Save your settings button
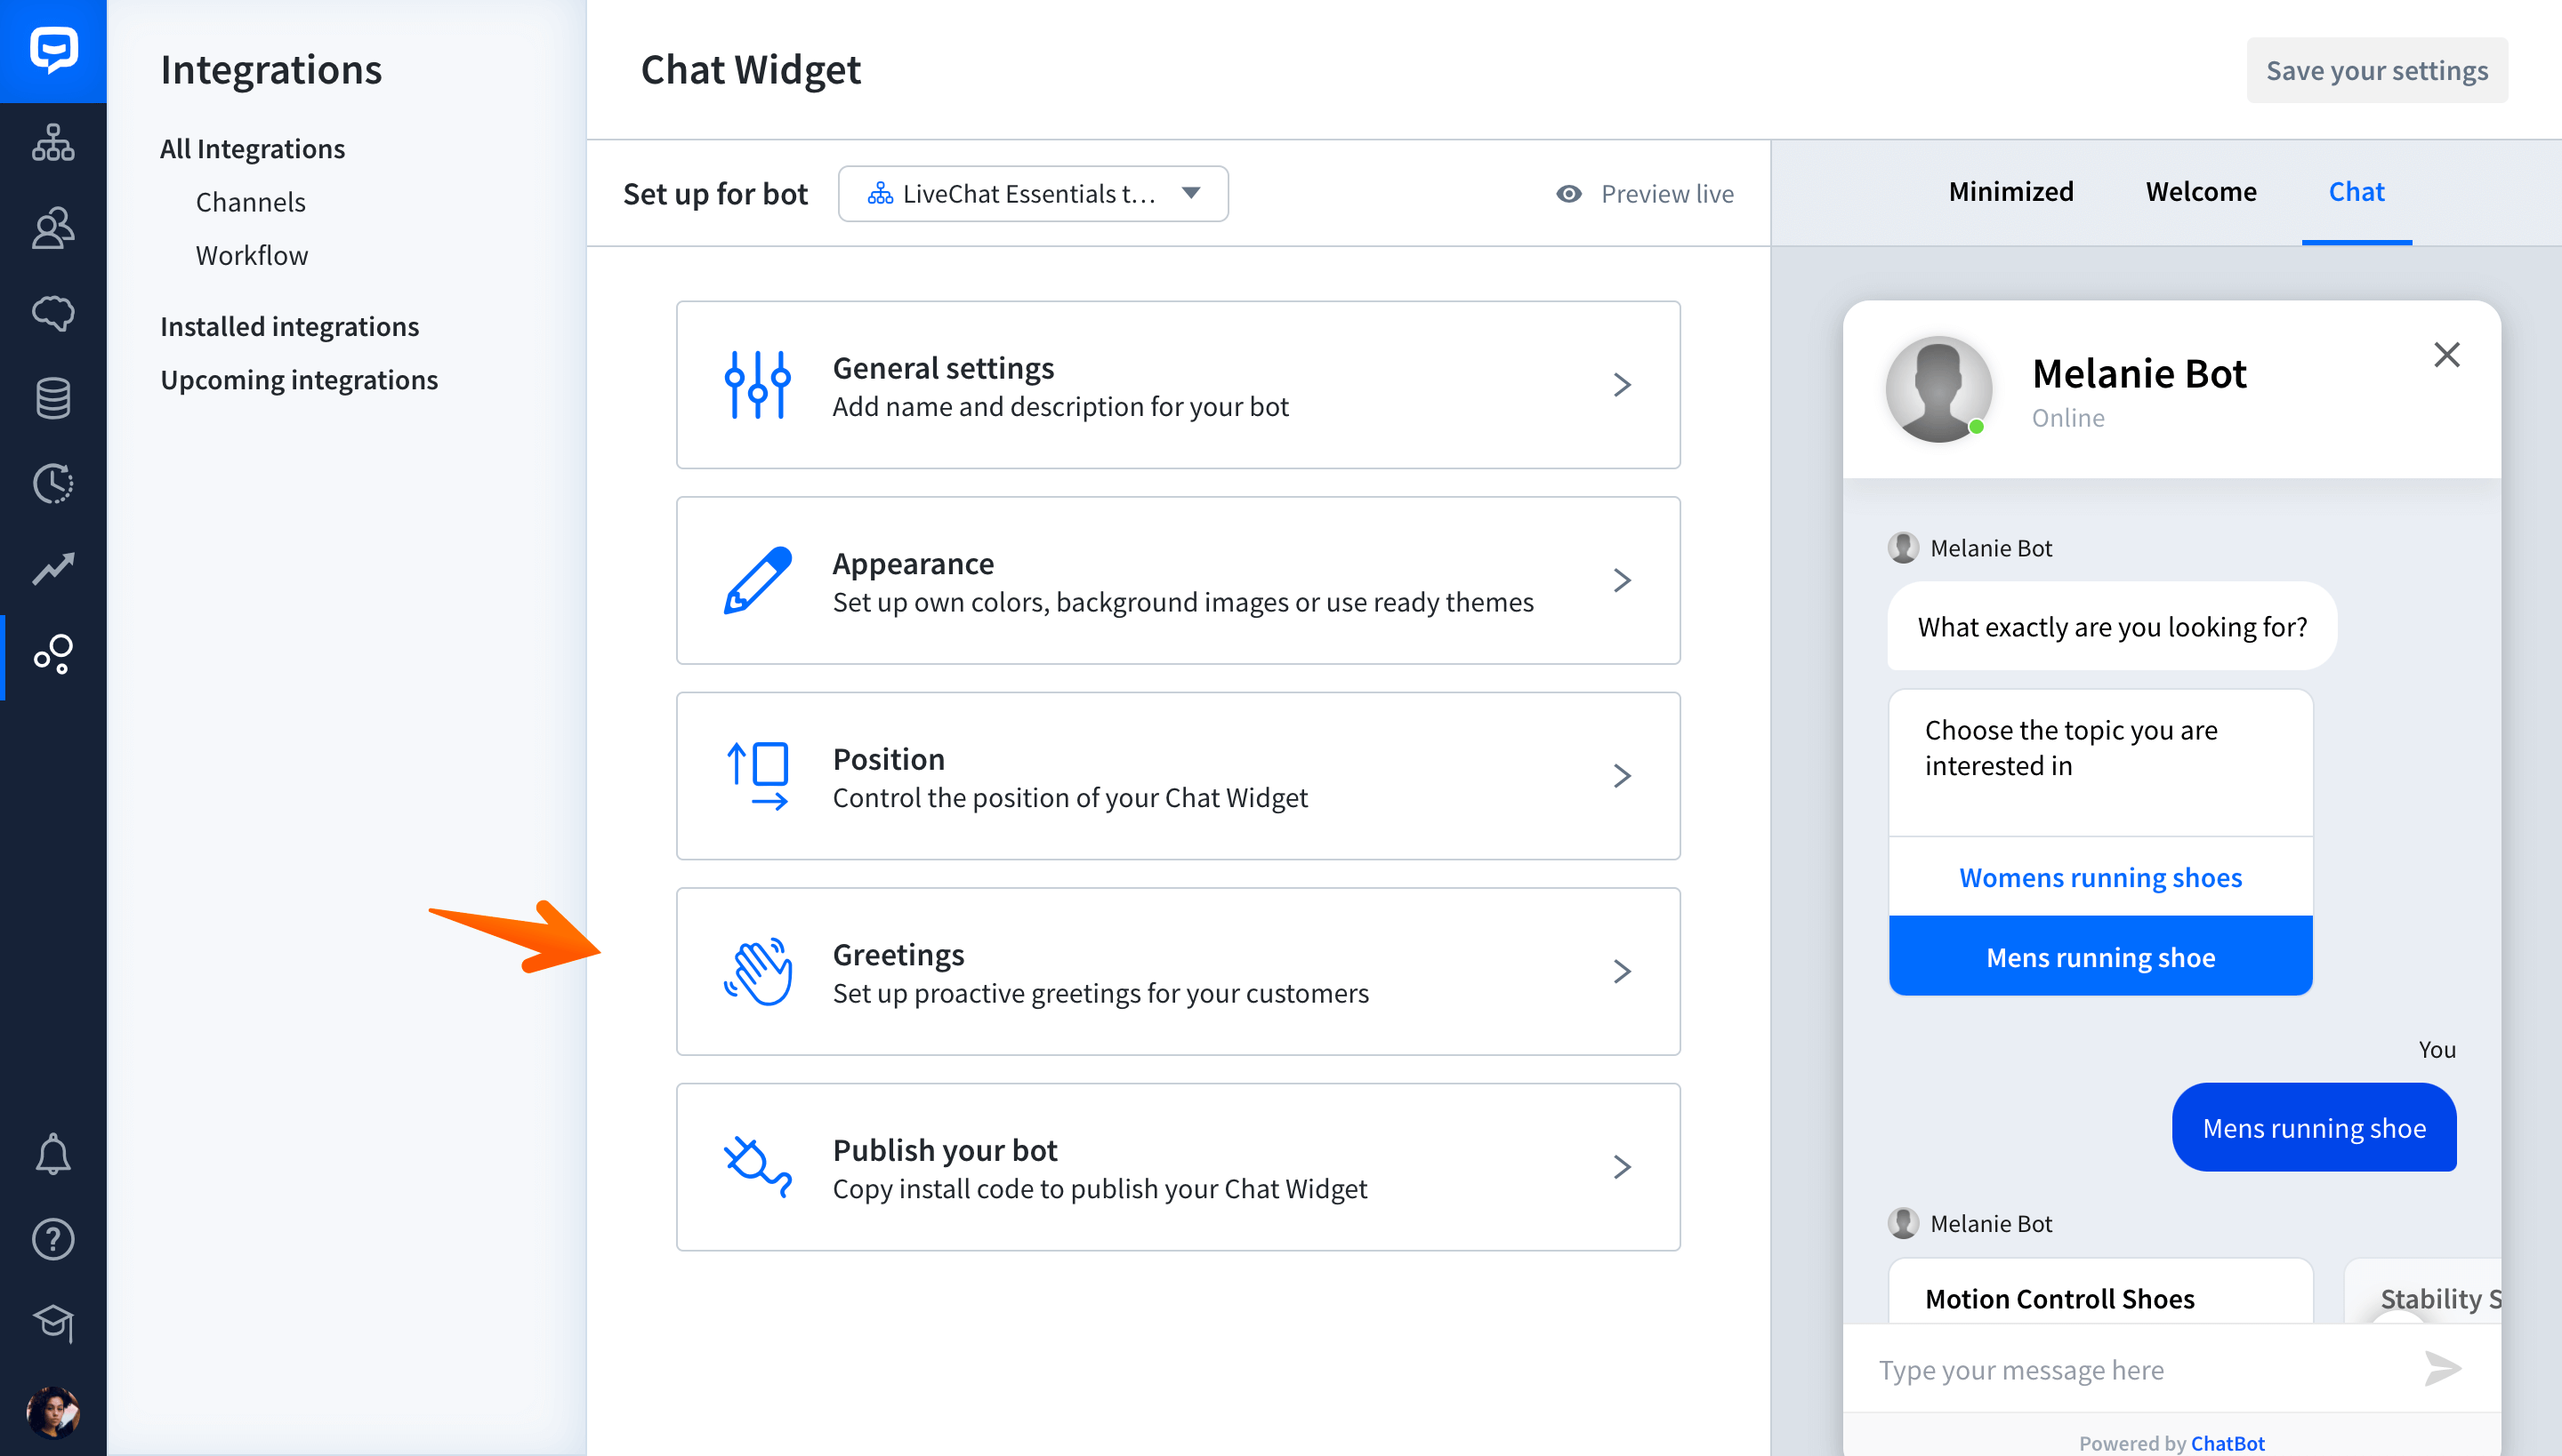The height and width of the screenshot is (1456, 2562). pos(2375,70)
